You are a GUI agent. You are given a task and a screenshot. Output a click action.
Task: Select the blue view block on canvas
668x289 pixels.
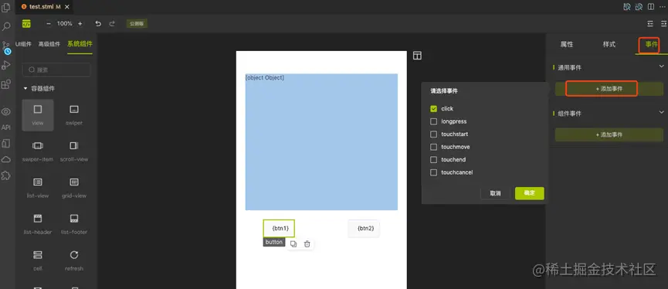(x=322, y=142)
